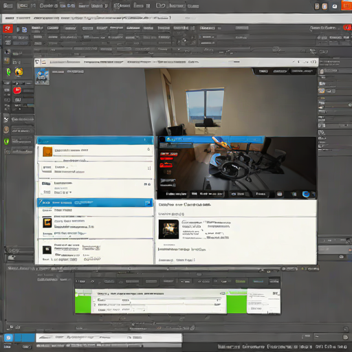
Task: Click the first red label on video overlay
Action: click(x=169, y=154)
